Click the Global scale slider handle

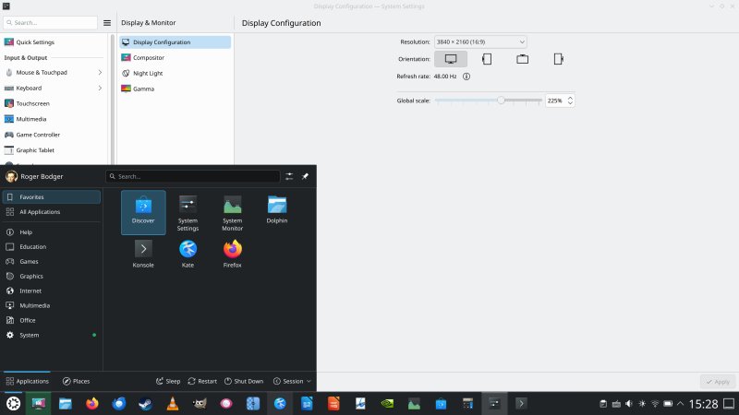(501, 101)
